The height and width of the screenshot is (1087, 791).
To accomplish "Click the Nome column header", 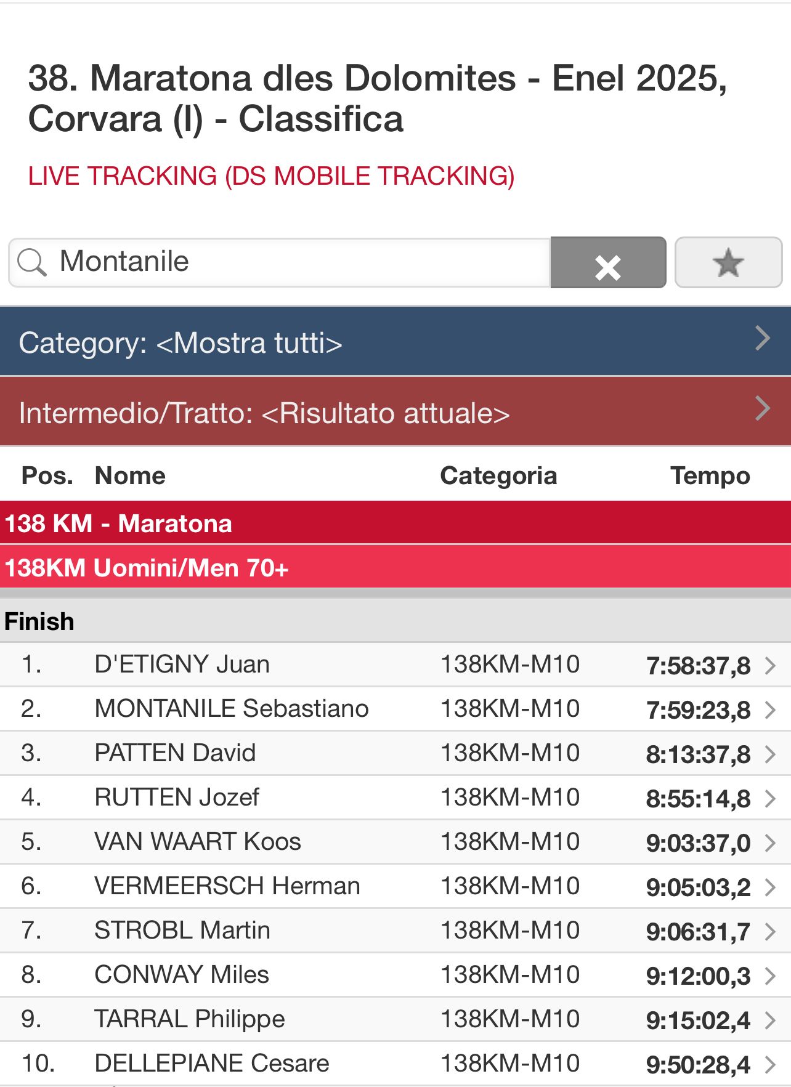I will coord(130,476).
